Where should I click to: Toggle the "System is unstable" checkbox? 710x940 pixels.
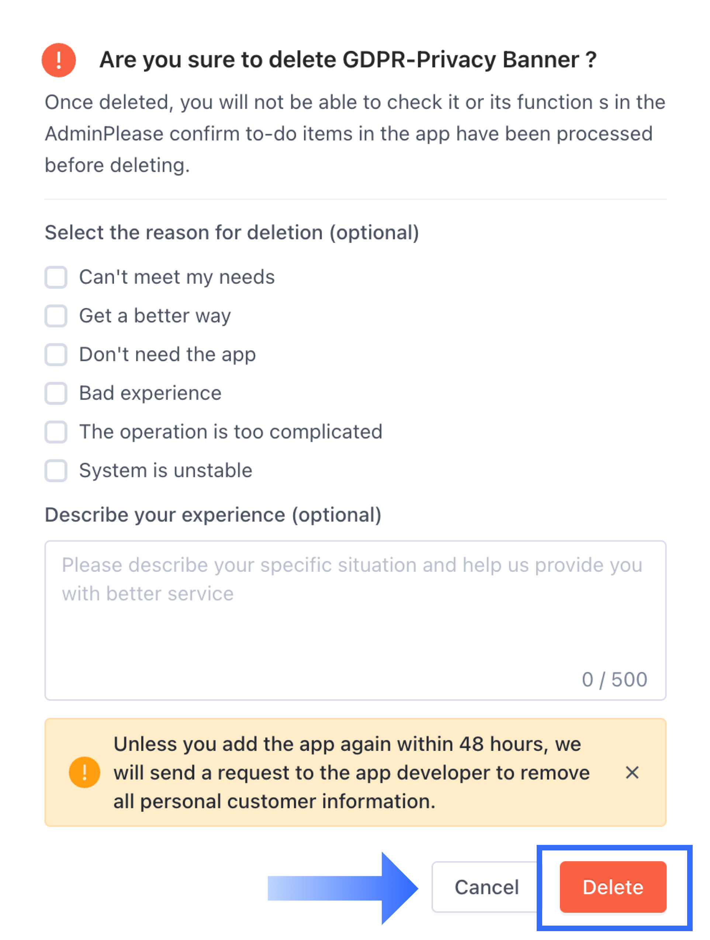point(56,470)
